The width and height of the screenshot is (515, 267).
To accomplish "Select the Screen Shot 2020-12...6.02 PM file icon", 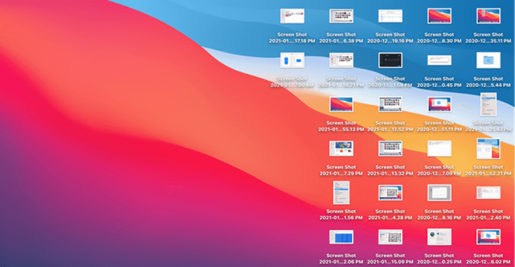I will (x=488, y=237).
